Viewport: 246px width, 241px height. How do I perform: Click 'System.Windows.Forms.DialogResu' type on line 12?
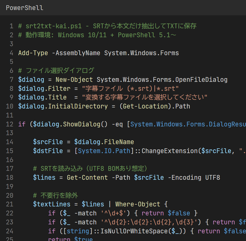(x=188, y=124)
